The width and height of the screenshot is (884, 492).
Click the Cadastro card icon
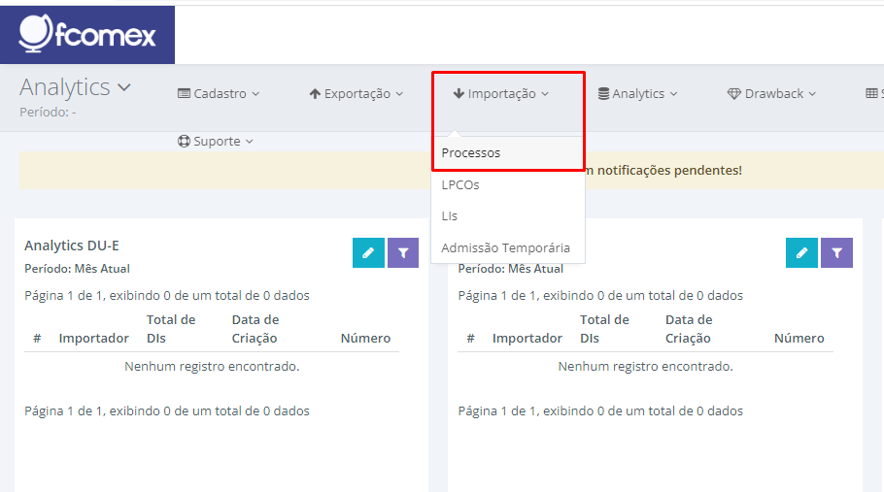click(184, 93)
